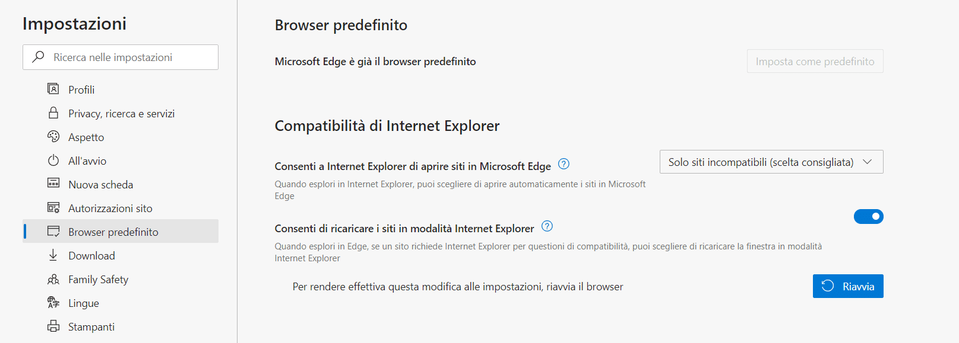
Task: Open Nuova scheda settings section
Action: pos(100,184)
